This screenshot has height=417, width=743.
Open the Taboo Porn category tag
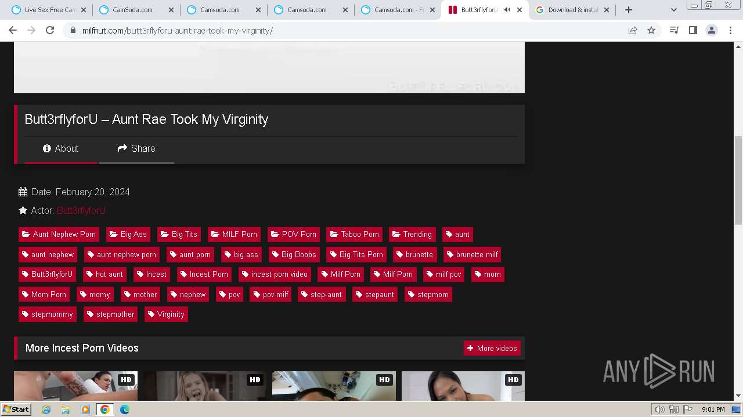pos(354,235)
